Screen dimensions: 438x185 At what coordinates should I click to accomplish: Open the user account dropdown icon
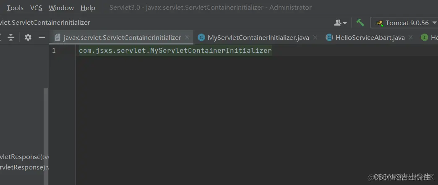pyautogui.click(x=340, y=23)
